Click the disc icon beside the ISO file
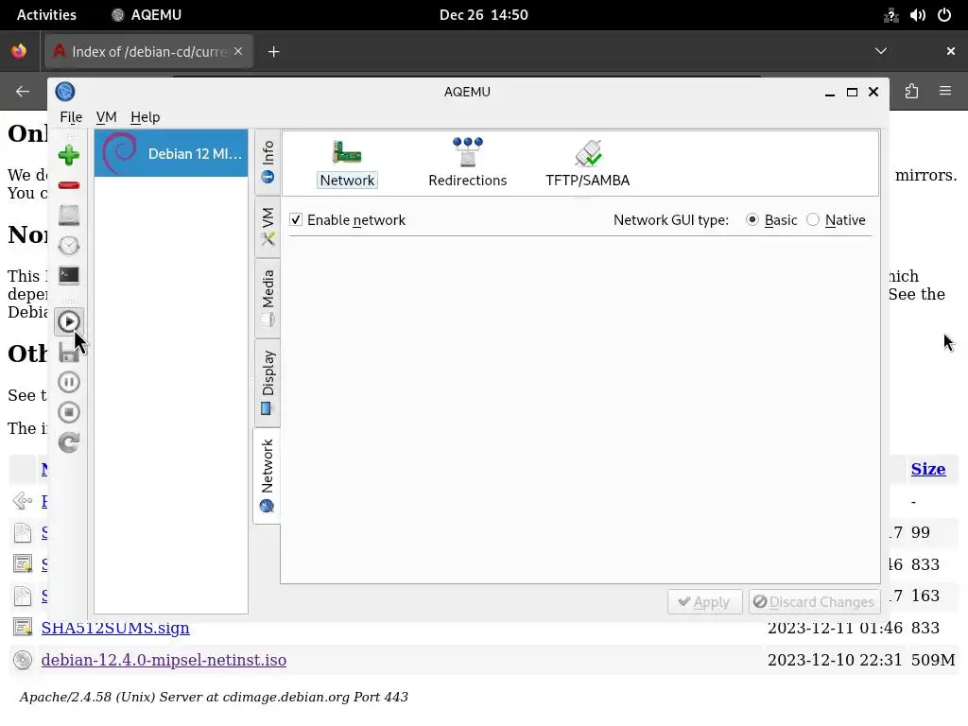968x726 pixels. 23,659
